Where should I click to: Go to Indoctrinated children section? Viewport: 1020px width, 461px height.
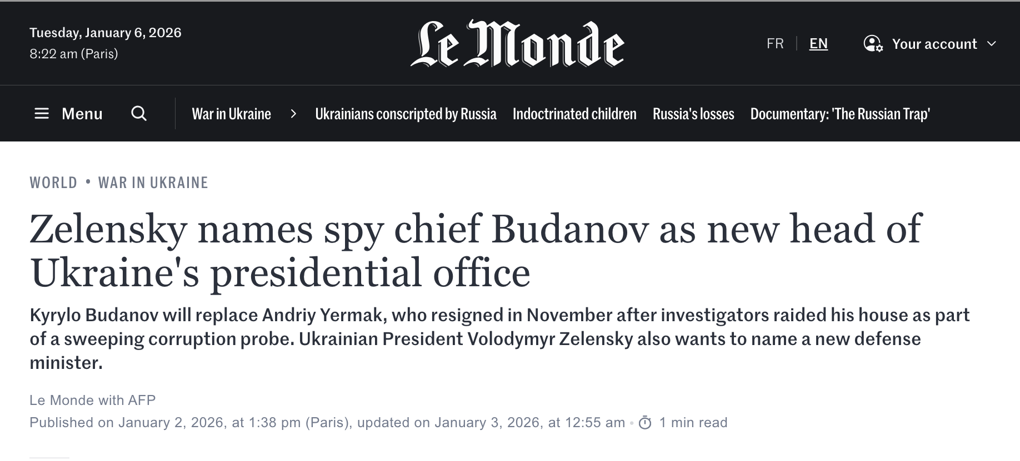coord(574,114)
